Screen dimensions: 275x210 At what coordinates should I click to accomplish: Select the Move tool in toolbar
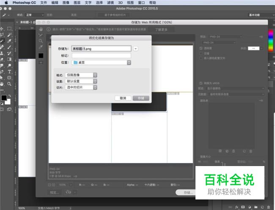pyautogui.click(x=2, y=29)
